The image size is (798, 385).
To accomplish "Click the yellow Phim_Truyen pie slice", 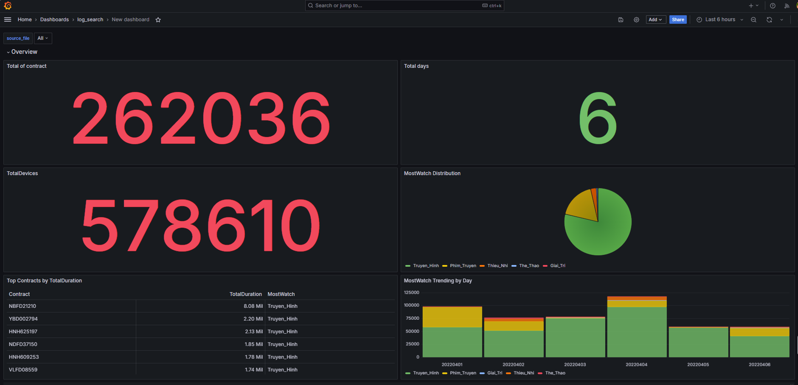I will point(582,205).
